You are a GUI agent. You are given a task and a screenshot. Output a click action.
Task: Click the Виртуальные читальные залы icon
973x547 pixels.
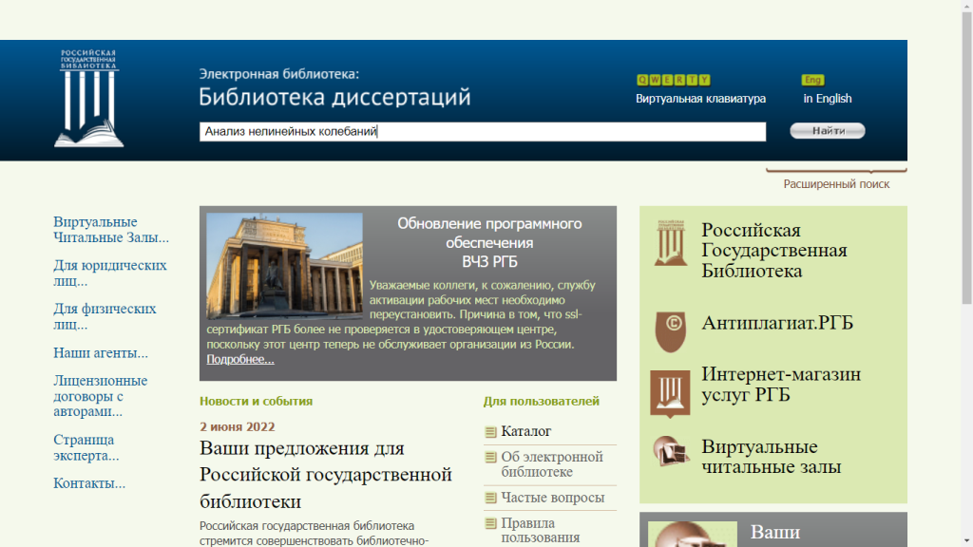point(671,451)
